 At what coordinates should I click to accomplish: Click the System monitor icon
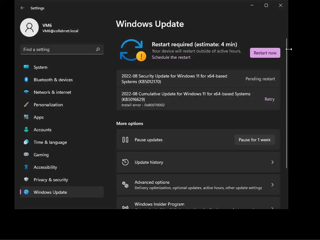click(26, 67)
